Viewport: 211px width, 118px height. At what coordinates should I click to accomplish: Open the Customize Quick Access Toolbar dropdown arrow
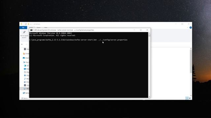click(x=31, y=24)
